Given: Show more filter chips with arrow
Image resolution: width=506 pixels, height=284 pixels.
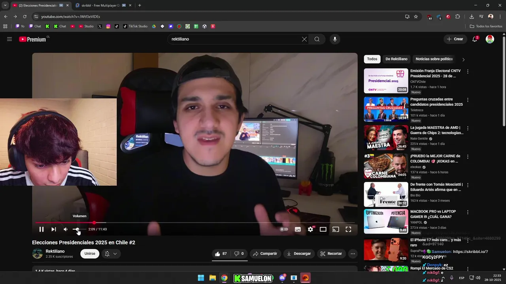Looking at the screenshot, I should coord(463,59).
